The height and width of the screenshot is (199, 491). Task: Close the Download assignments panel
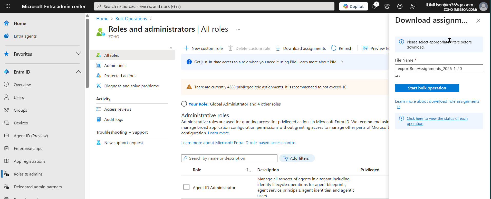click(x=478, y=21)
